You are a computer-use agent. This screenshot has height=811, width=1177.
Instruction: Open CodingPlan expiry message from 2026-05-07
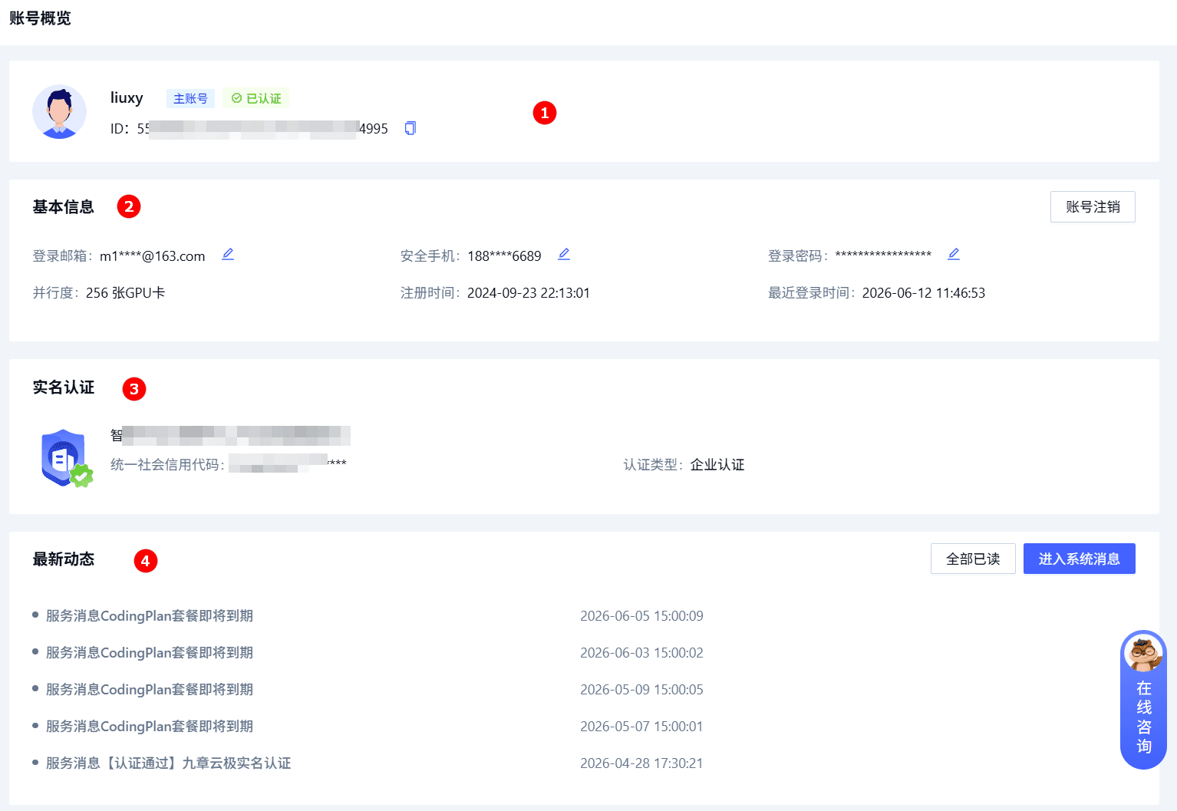click(150, 726)
